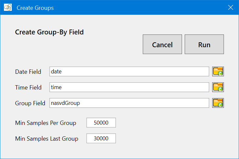Click the Min Samples Per Group value box
Image resolution: width=239 pixels, height=159 pixels.
101,123
